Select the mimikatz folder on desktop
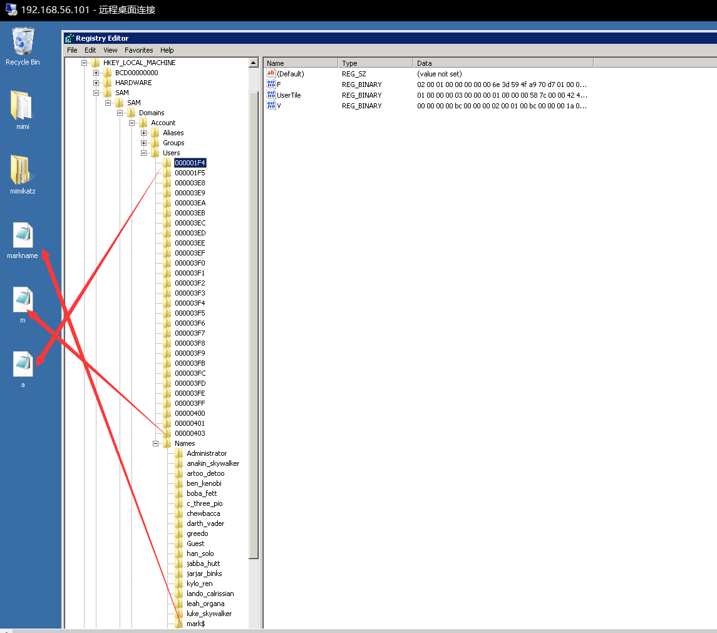This screenshot has width=717, height=633. 23,175
